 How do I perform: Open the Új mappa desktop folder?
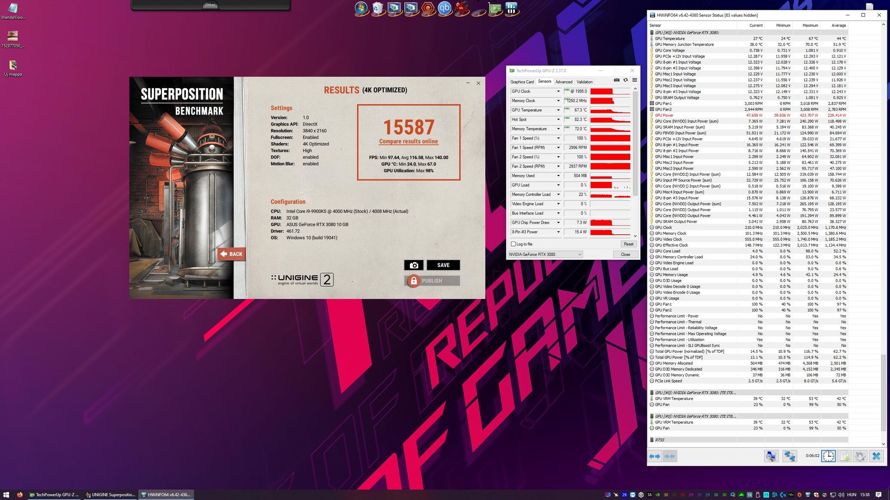pyautogui.click(x=13, y=68)
